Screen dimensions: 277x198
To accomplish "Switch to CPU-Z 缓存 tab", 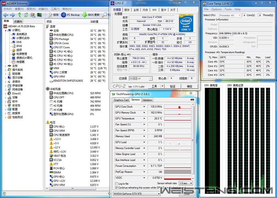I will tap(127, 10).
